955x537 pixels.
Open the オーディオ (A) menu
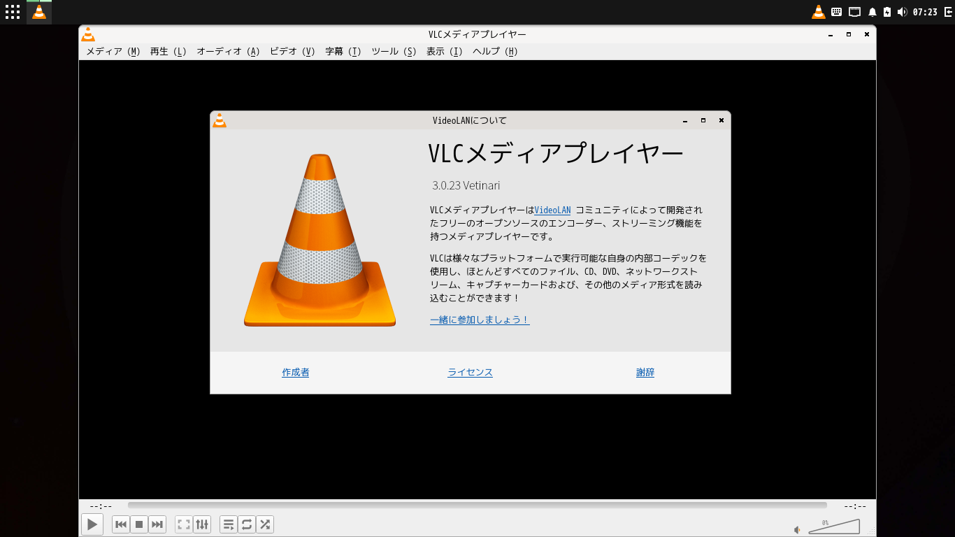(228, 52)
